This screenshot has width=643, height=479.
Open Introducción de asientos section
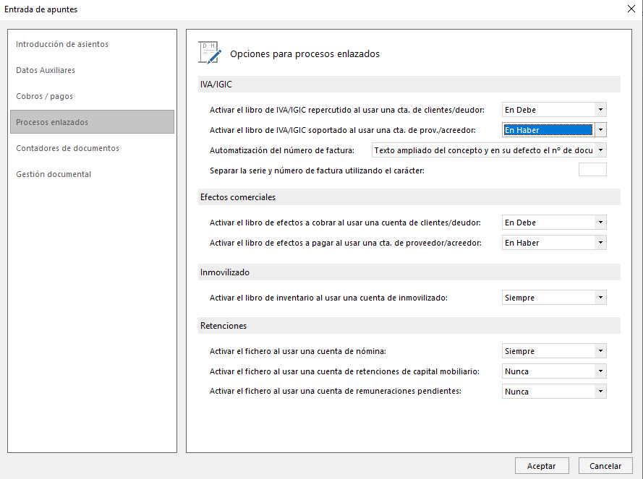tap(62, 44)
